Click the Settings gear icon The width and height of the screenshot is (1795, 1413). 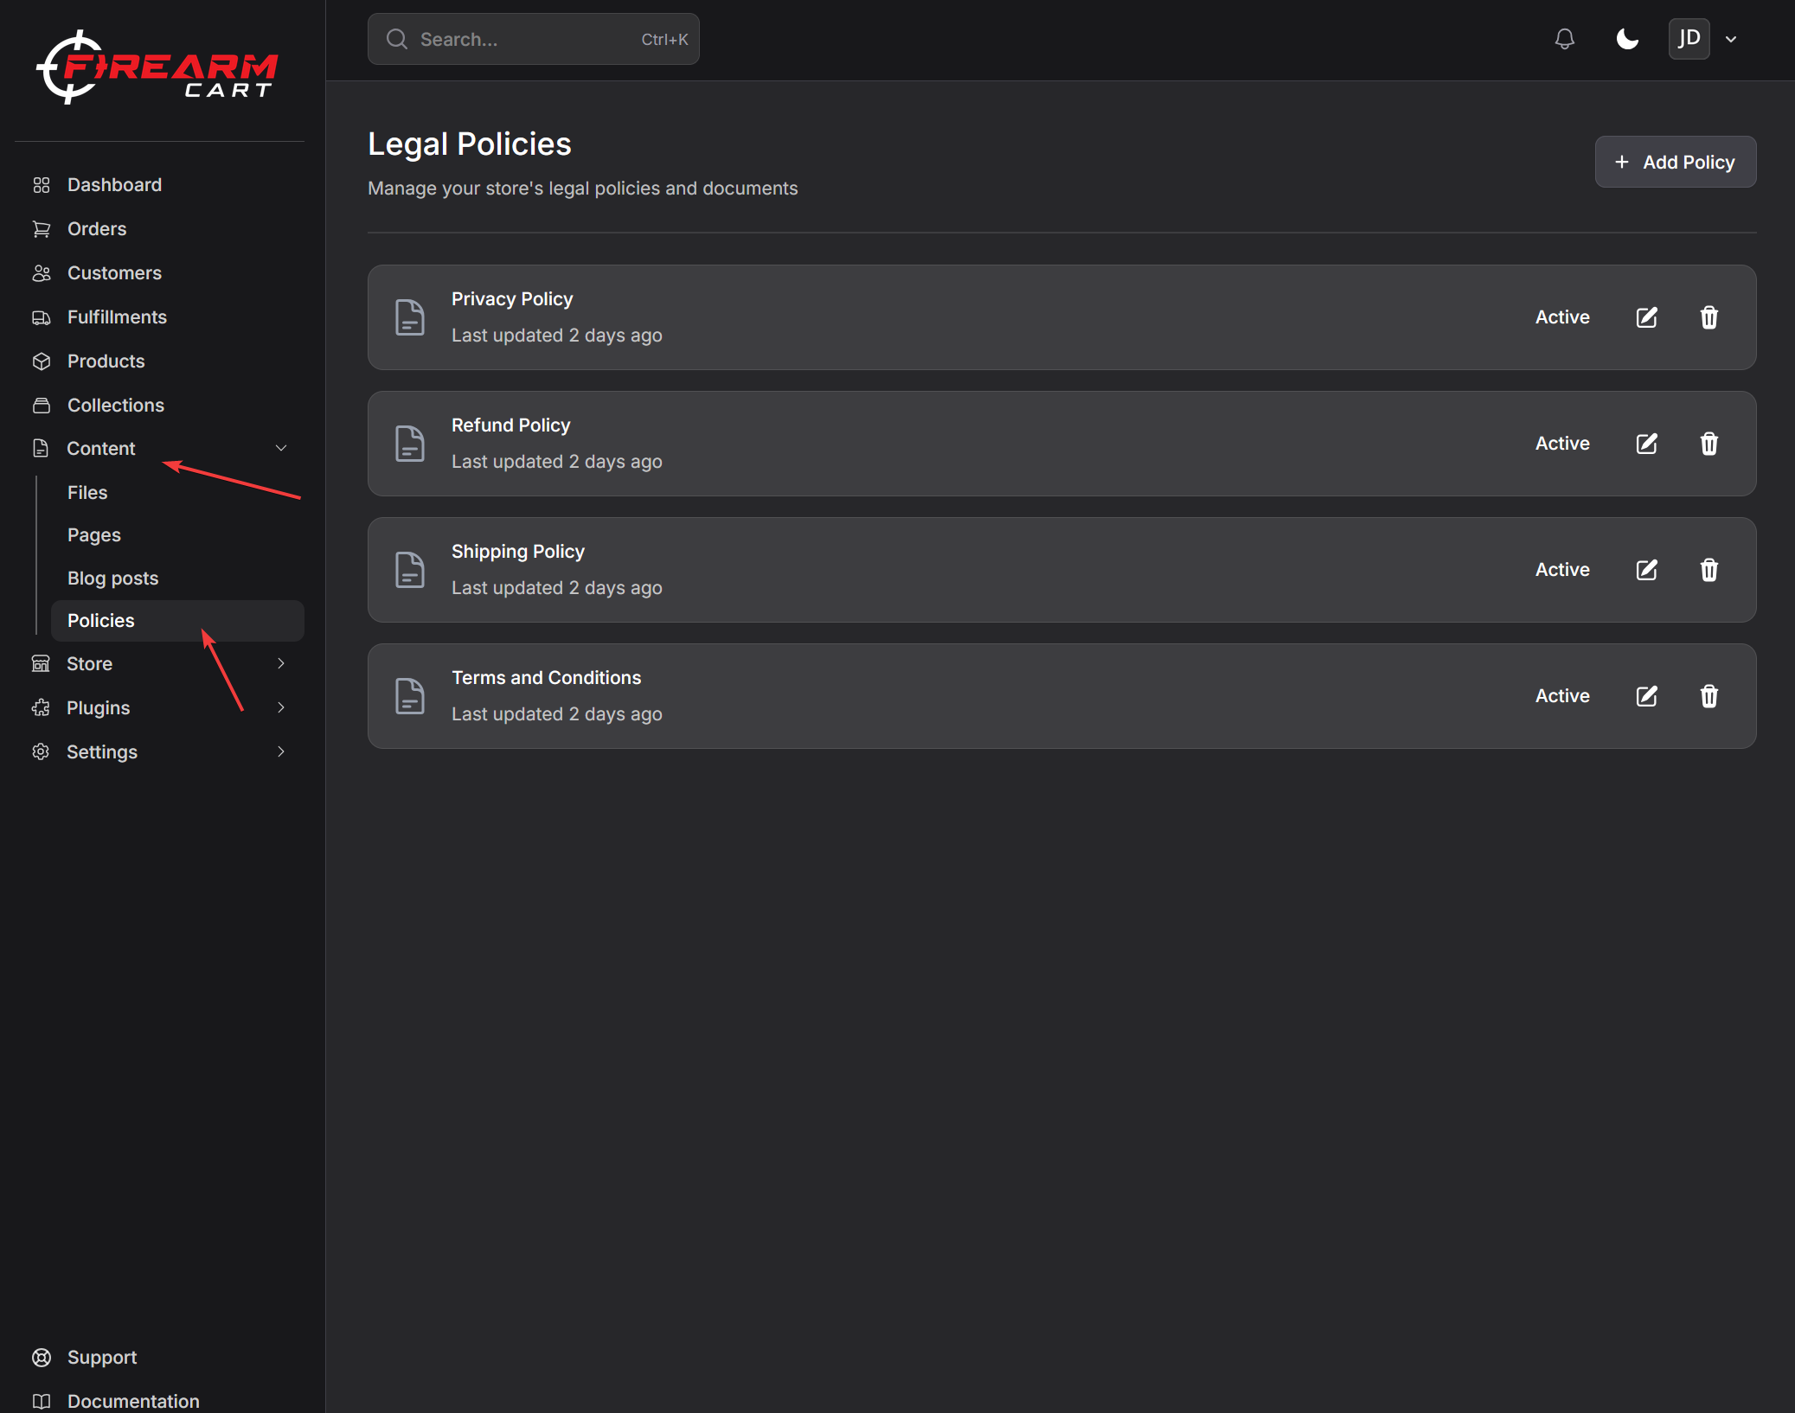point(41,752)
